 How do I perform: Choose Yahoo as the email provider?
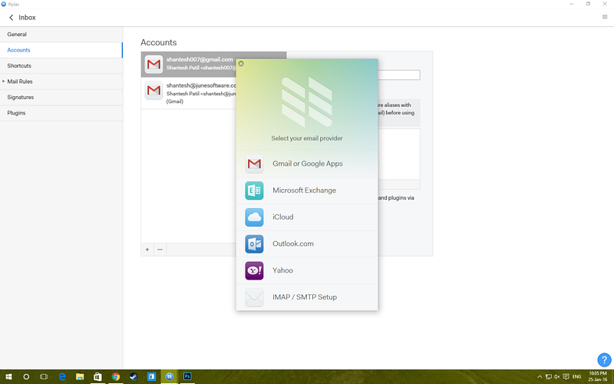point(307,270)
